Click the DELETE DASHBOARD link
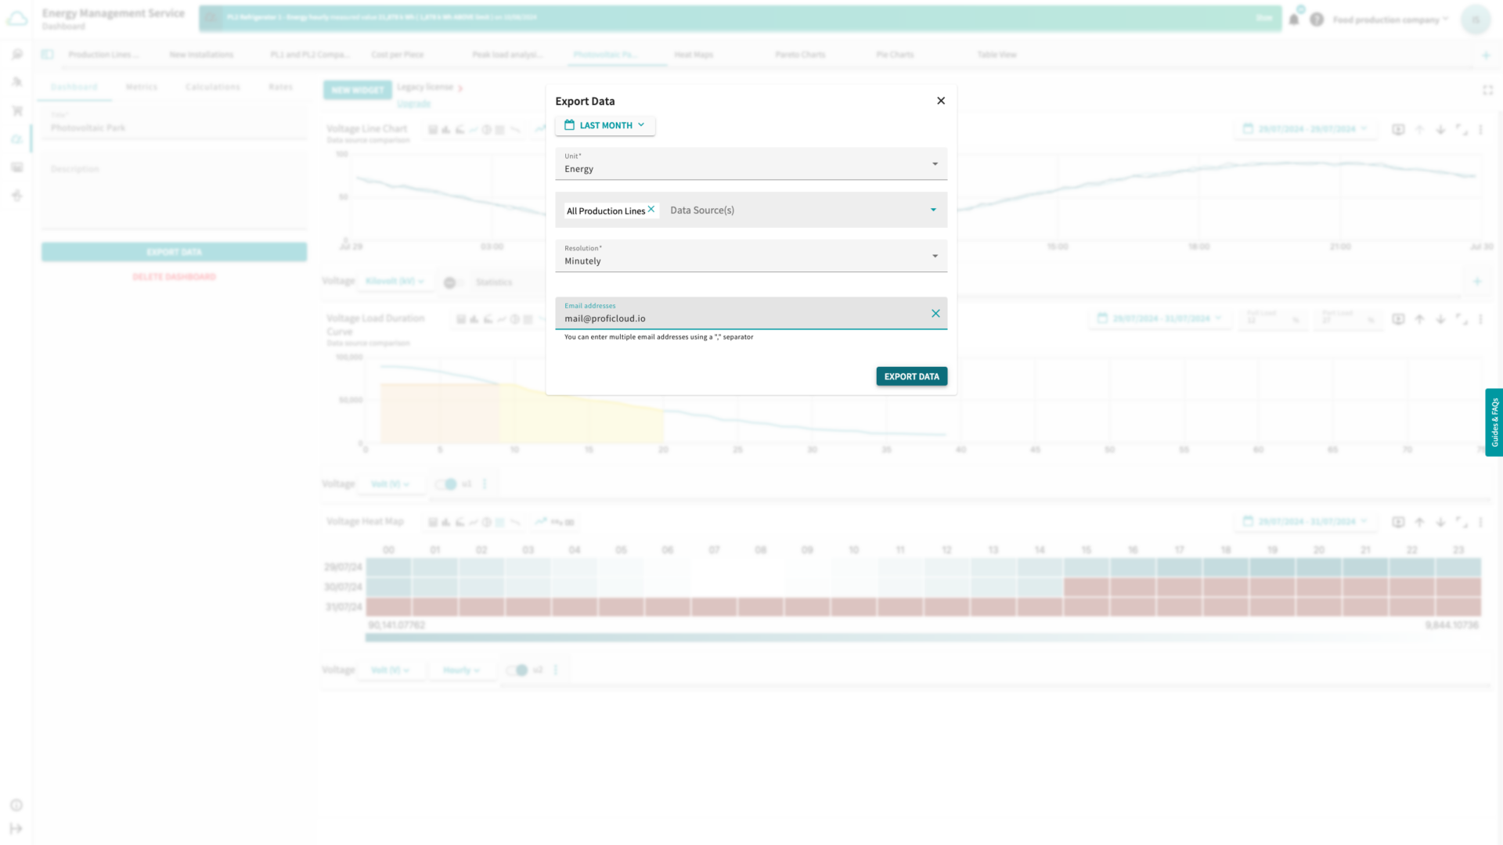The image size is (1503, 845). [x=174, y=276]
